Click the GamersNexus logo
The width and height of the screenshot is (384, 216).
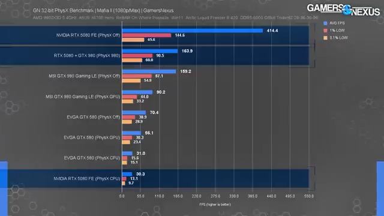coord(343,10)
